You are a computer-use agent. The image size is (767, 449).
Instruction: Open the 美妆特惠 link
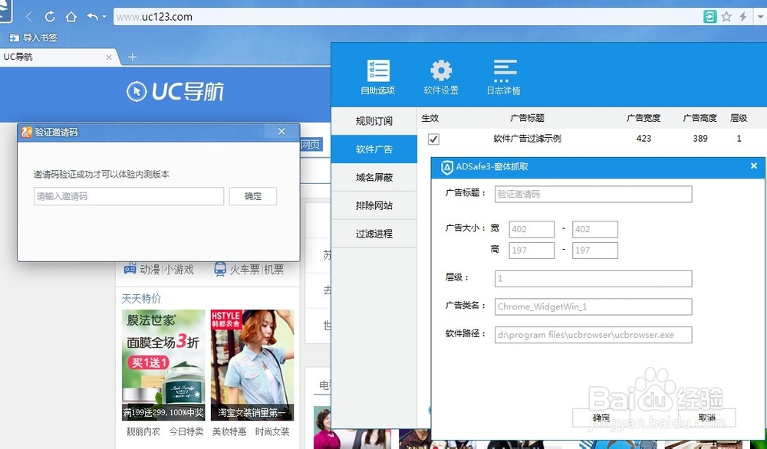pos(229,432)
